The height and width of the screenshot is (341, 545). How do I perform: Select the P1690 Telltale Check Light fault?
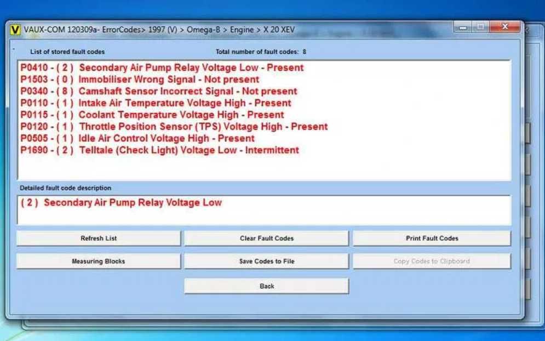(x=160, y=150)
